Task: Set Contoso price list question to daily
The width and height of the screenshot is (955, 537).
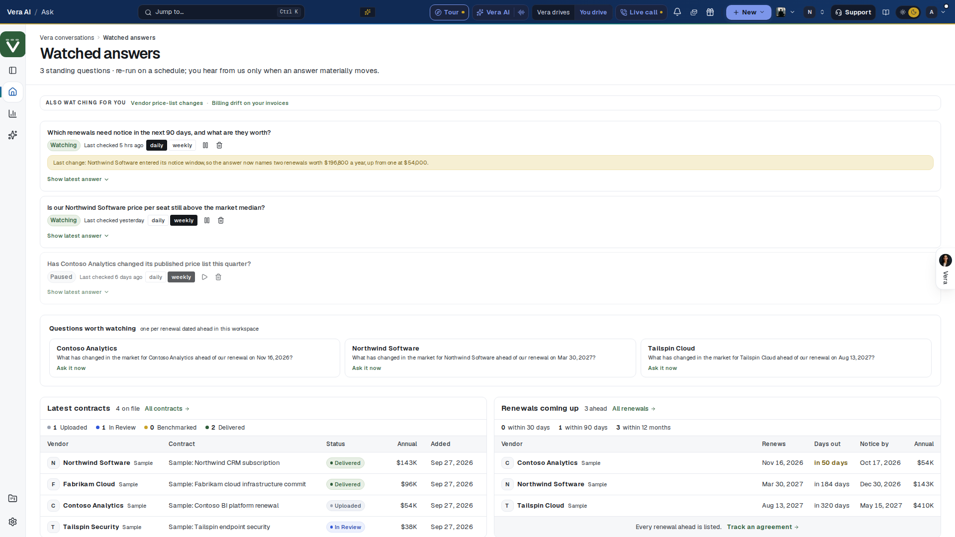Action: tap(156, 277)
